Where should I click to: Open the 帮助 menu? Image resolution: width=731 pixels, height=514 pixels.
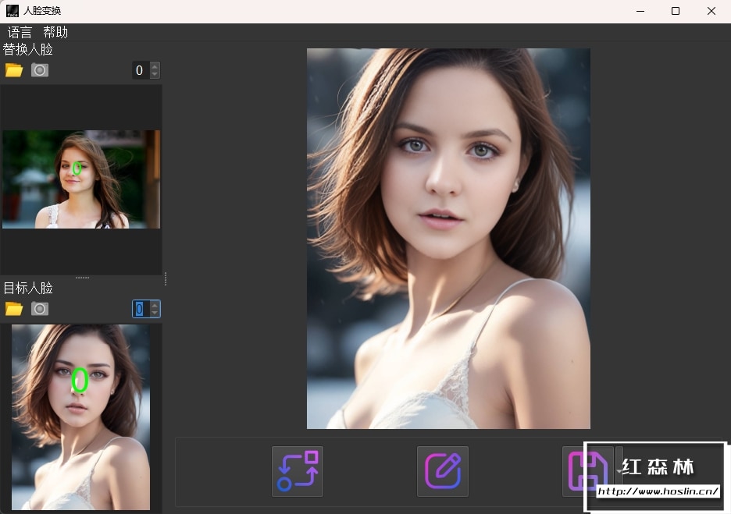55,32
